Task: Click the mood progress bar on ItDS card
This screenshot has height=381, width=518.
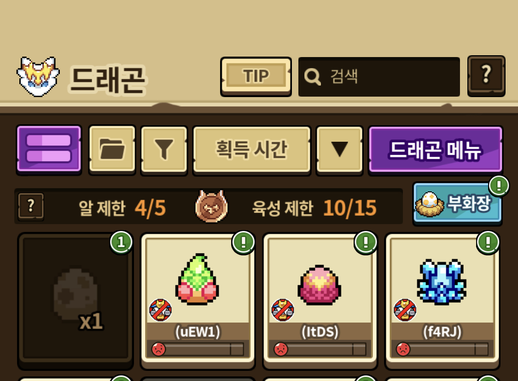Action: pos(320,349)
